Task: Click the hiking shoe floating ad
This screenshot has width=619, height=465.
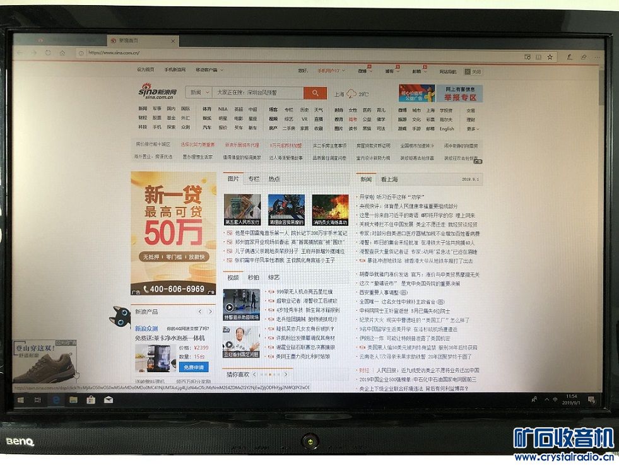Action: point(44,362)
